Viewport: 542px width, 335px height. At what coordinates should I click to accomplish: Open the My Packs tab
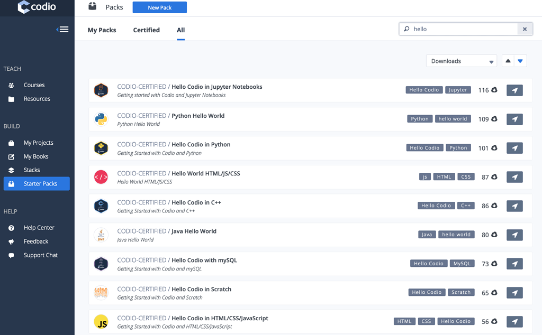(102, 30)
